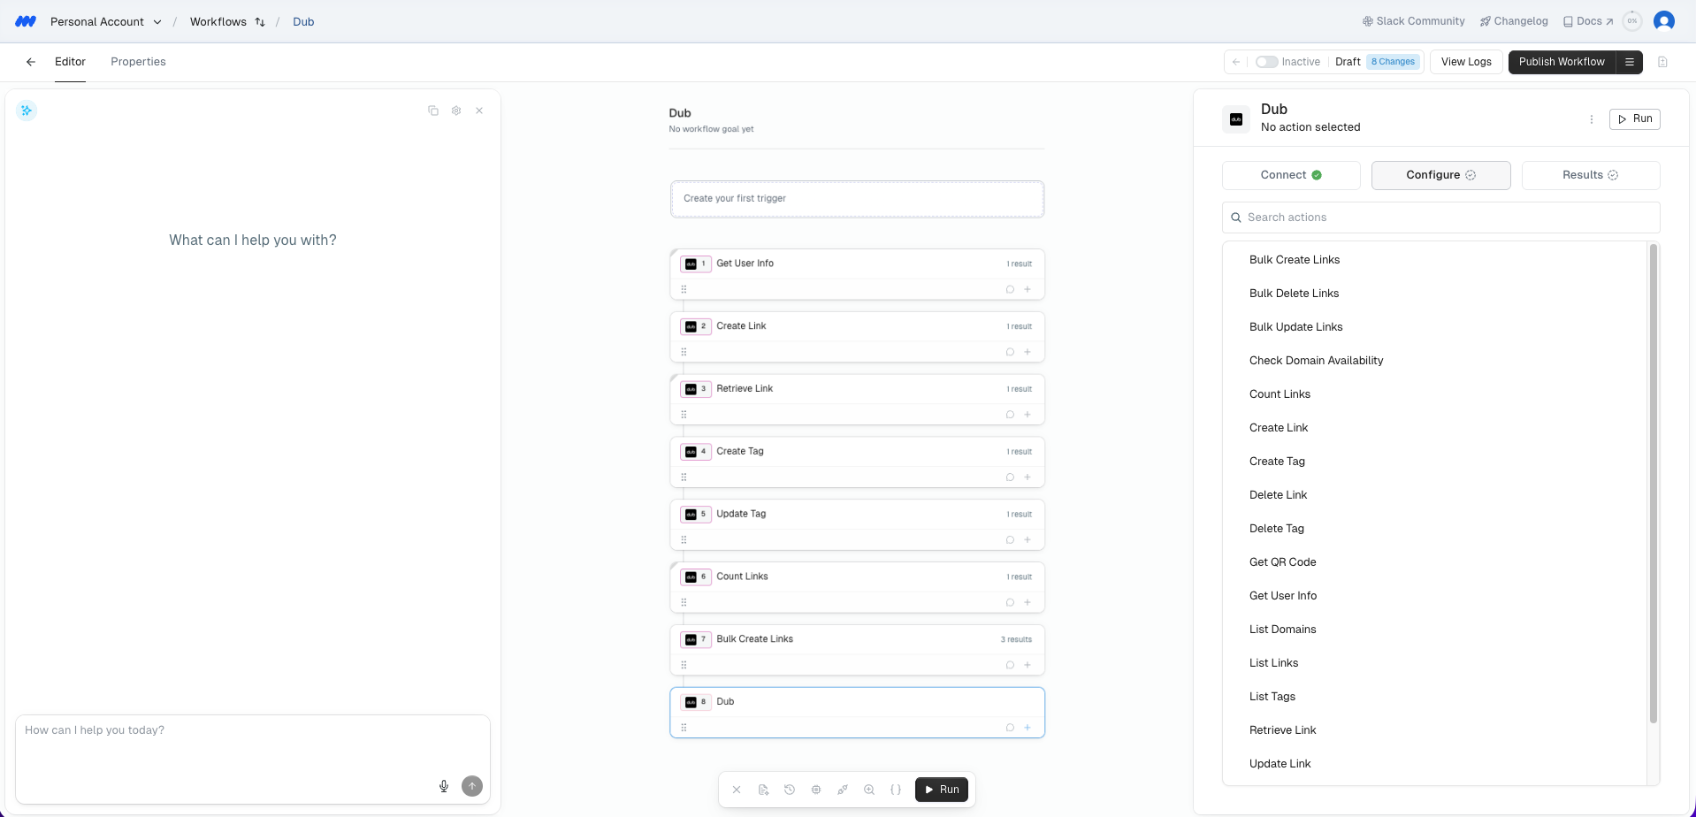This screenshot has width=1696, height=817.
Task: Open the Connect tab
Action: [x=1291, y=175]
